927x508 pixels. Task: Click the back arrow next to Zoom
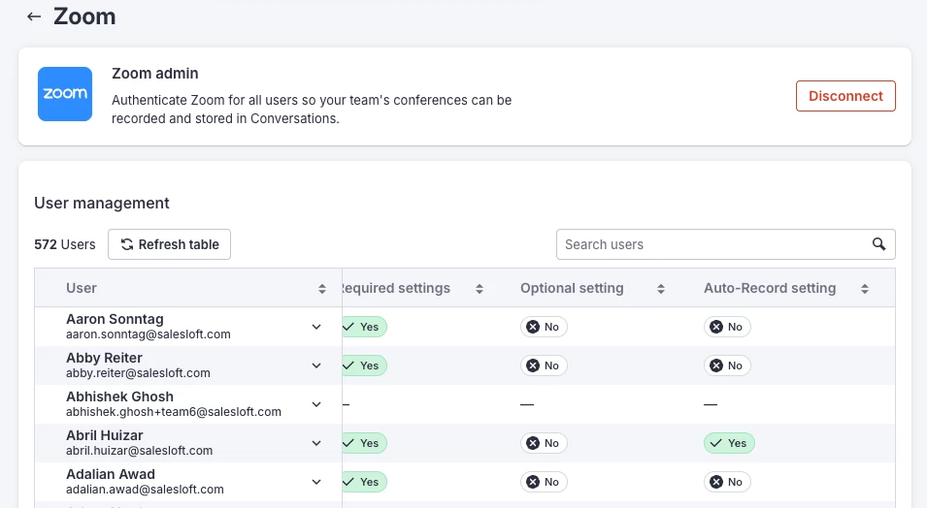[x=34, y=17]
